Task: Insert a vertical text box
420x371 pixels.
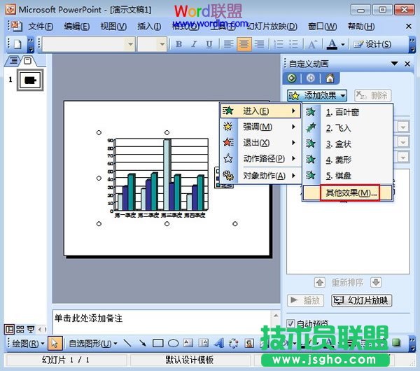Action: [203, 343]
